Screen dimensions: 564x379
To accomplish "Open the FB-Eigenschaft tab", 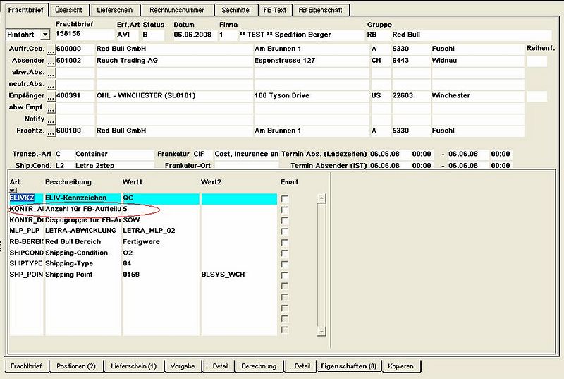I will click(x=320, y=10).
